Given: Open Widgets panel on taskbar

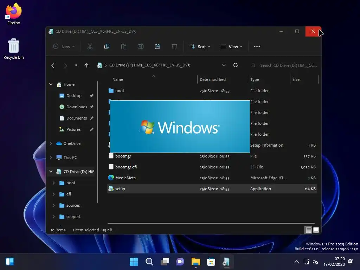Looking at the screenshot, I should pos(10,262).
